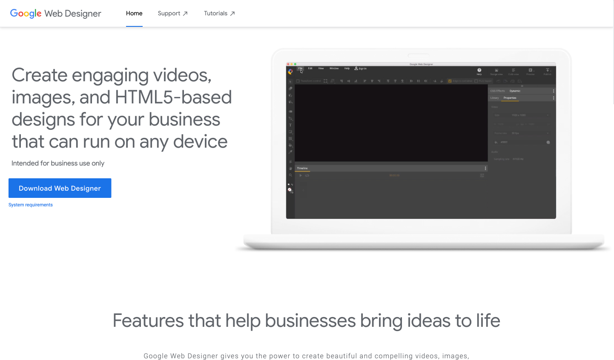This screenshot has height=360, width=614.
Task: Switch to the Library tab
Action: [495, 98]
